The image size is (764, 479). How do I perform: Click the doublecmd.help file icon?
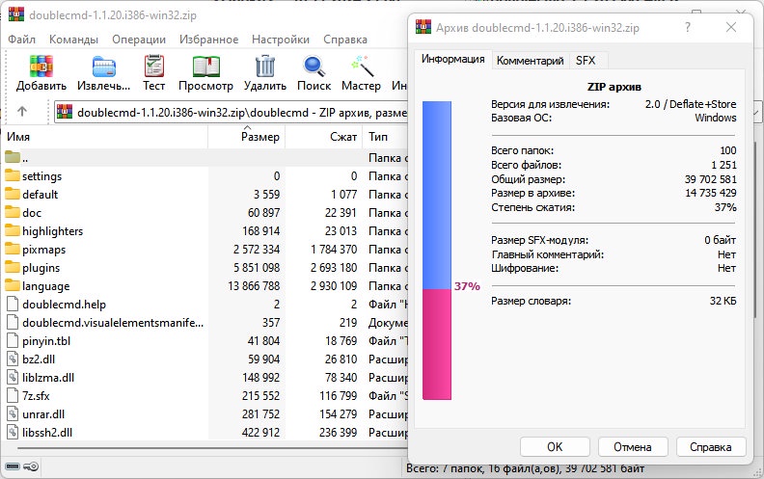pyautogui.click(x=13, y=305)
